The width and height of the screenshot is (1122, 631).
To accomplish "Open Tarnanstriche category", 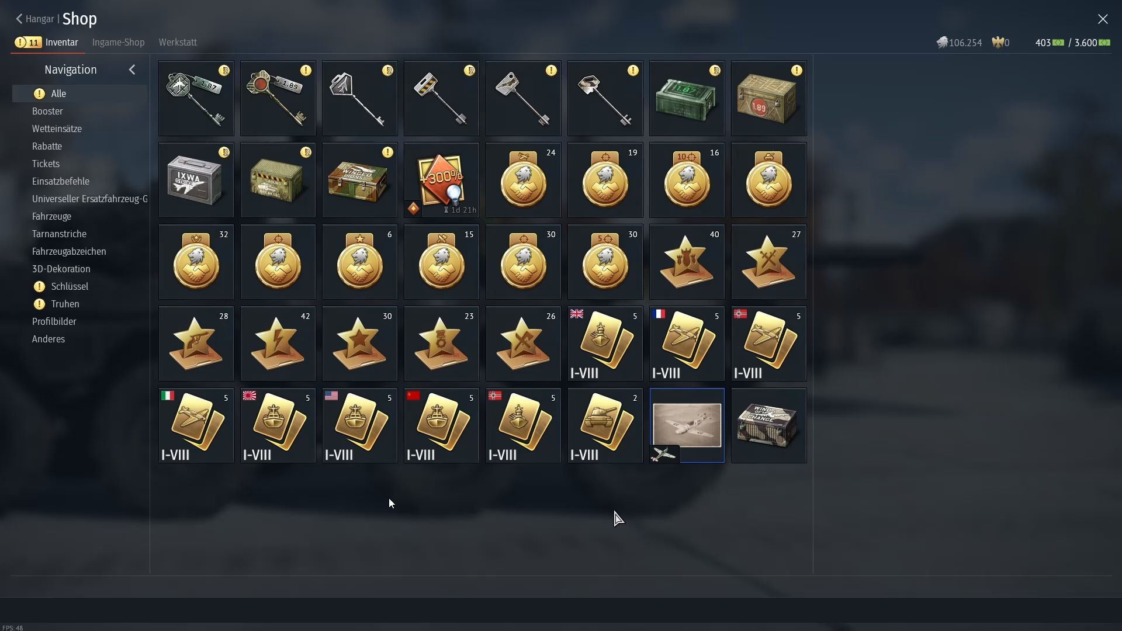I will tap(59, 234).
